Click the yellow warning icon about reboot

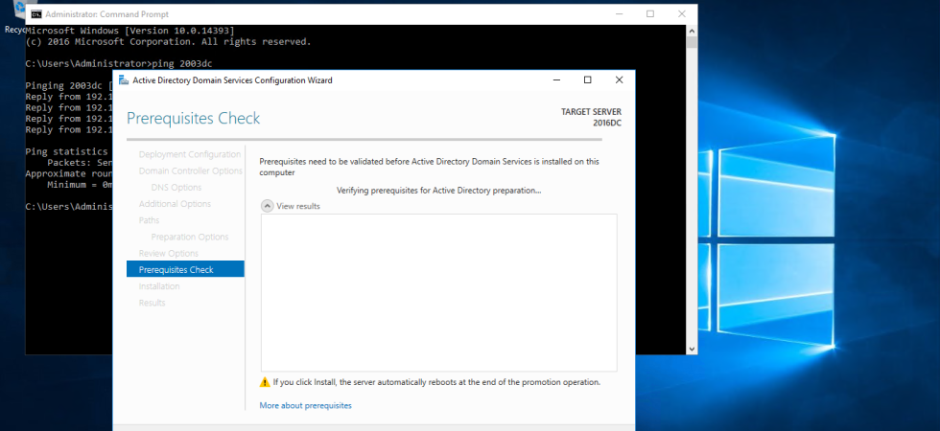[265, 382]
